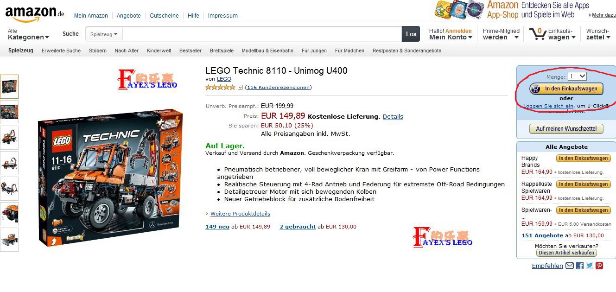
Task: Click the Amazon.de logo
Action: click(34, 13)
